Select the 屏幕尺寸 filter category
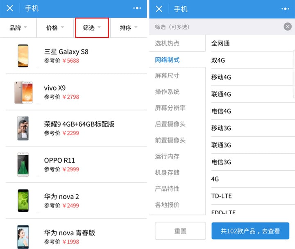The height and width of the screenshot is (249, 295). (x=177, y=76)
